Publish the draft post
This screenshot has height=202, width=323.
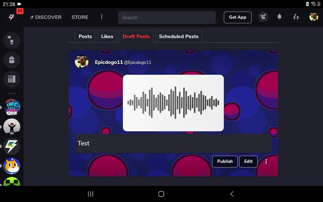pos(225,161)
